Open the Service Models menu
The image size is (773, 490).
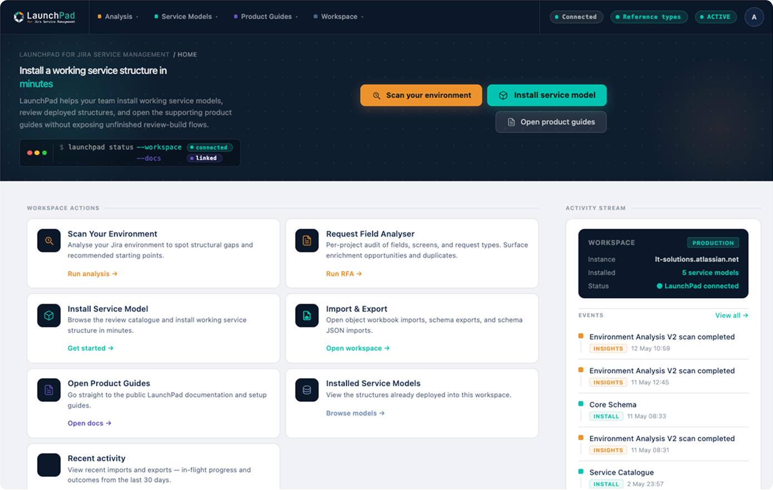(186, 17)
